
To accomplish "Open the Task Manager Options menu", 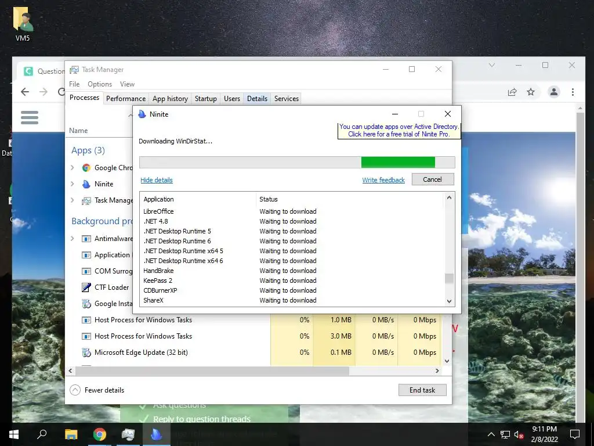I will [x=100, y=84].
